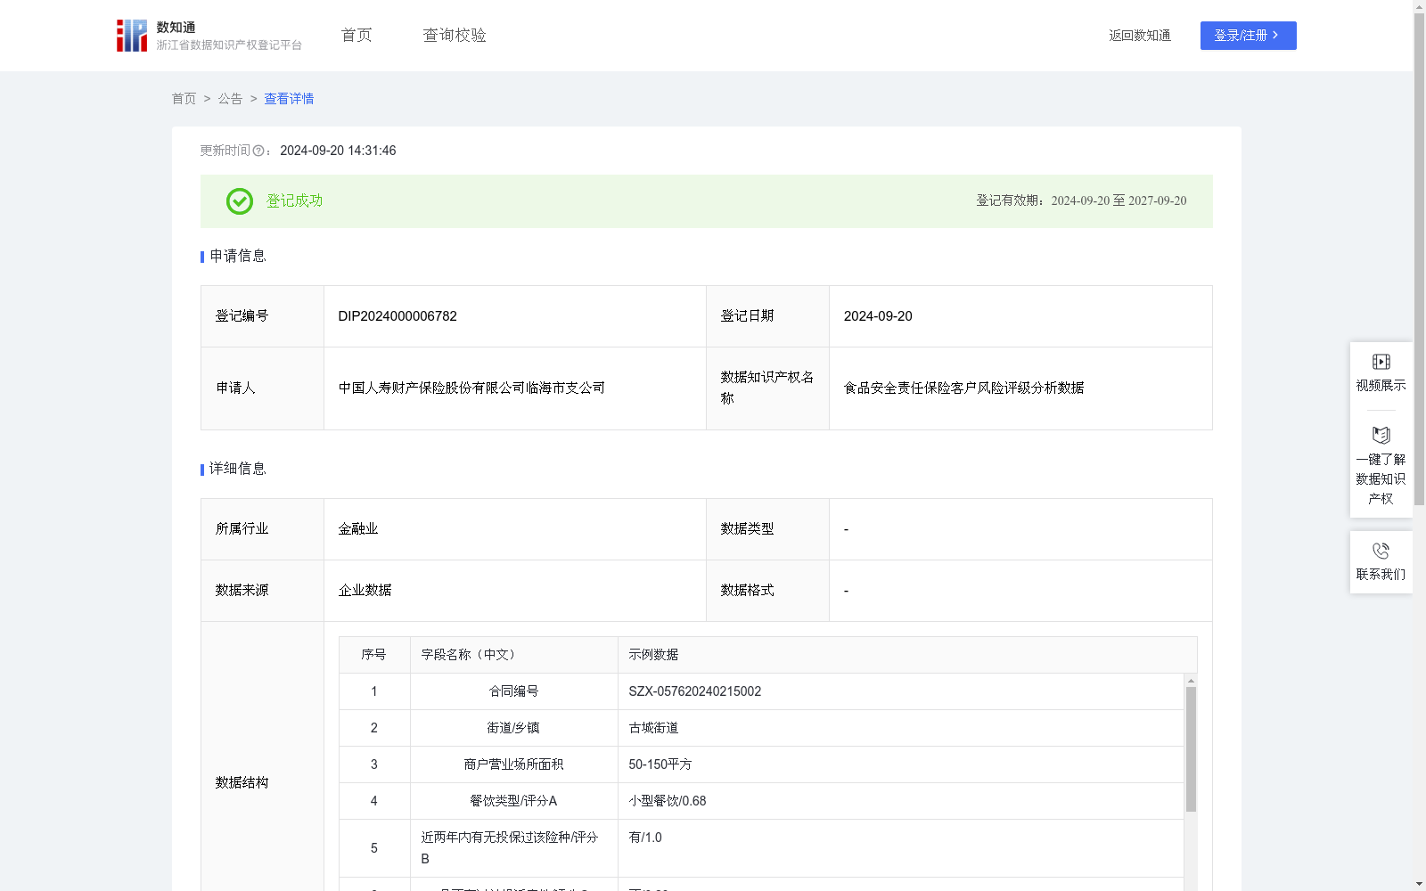The image size is (1426, 891).
Task: Click the sample value 古城街道
Action: click(653, 728)
